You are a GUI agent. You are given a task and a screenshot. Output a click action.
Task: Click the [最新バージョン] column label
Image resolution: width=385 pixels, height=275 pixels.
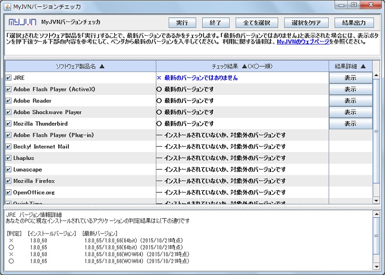[100, 234]
